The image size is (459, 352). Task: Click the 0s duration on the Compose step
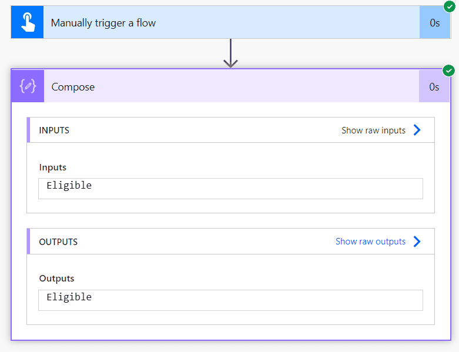click(x=434, y=86)
